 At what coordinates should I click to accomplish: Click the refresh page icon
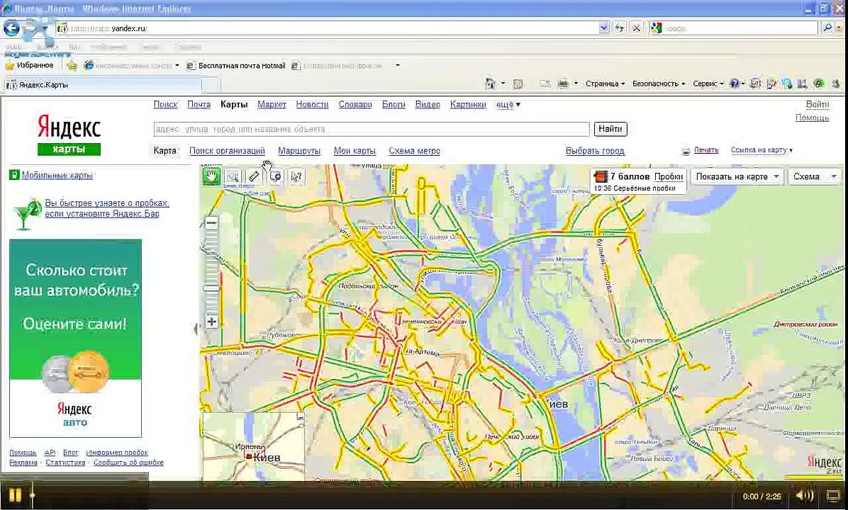(620, 28)
